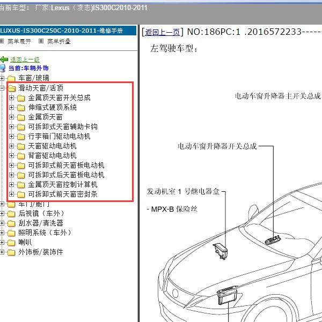322x322 pixels.
Task: Click folder icon of 行李箱门驱动电动机
Action: tap(21, 137)
